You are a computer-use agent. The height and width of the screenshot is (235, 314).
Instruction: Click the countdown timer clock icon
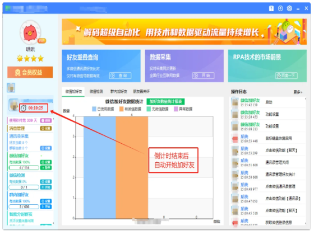click(x=24, y=108)
